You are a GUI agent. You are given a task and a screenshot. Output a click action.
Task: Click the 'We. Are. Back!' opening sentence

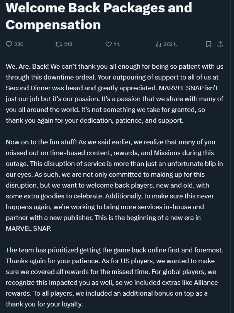click(27, 66)
